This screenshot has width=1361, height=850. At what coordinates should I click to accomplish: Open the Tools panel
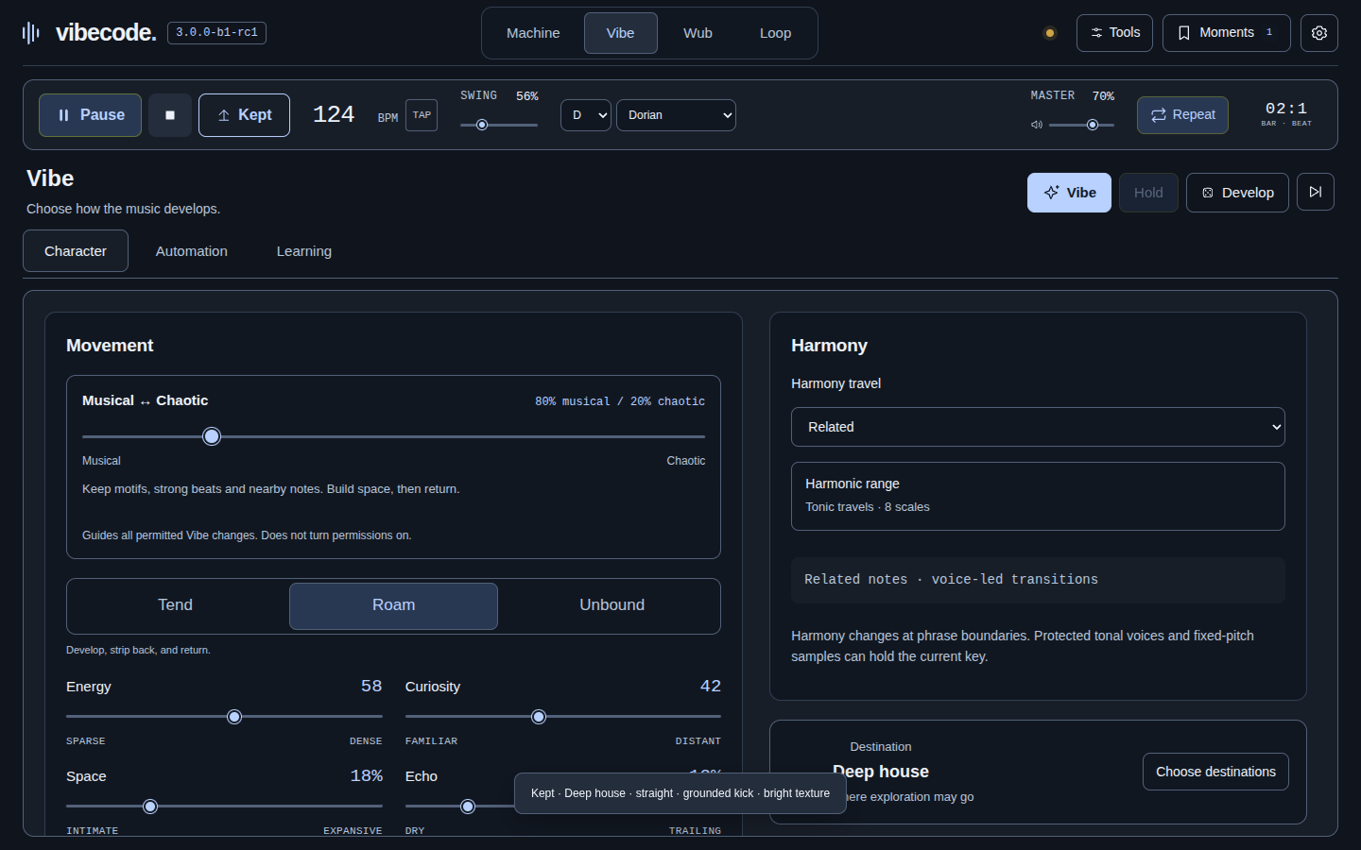coord(1114,33)
